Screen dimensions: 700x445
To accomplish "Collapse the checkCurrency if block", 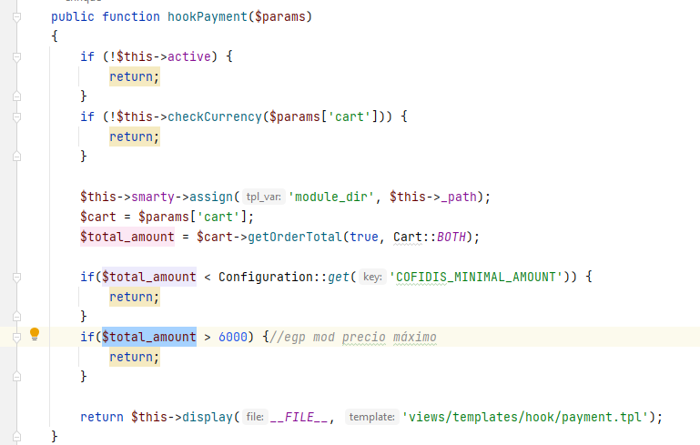I will point(16,117).
